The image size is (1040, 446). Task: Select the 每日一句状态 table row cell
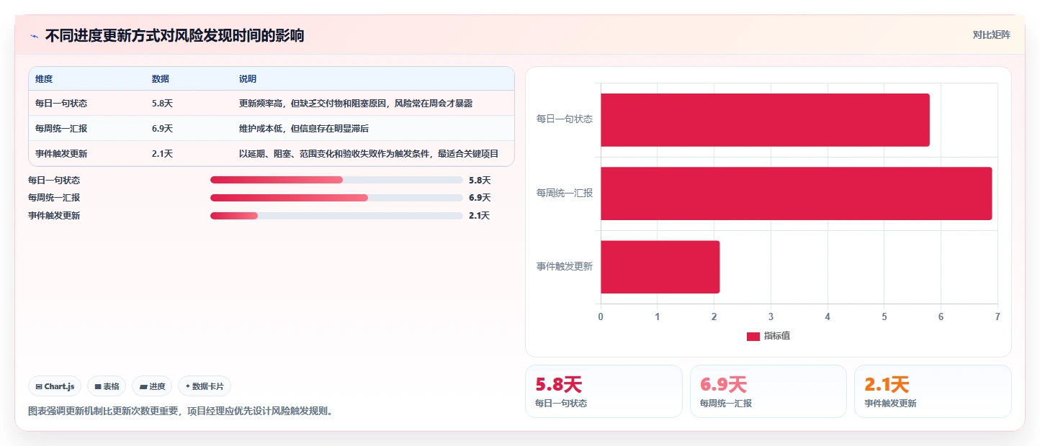click(x=61, y=104)
